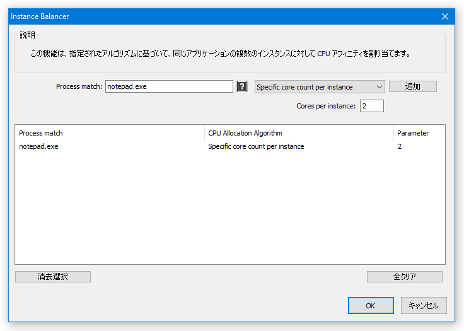Click the parameter value 2 in list
464x331 pixels.
[x=400, y=146]
